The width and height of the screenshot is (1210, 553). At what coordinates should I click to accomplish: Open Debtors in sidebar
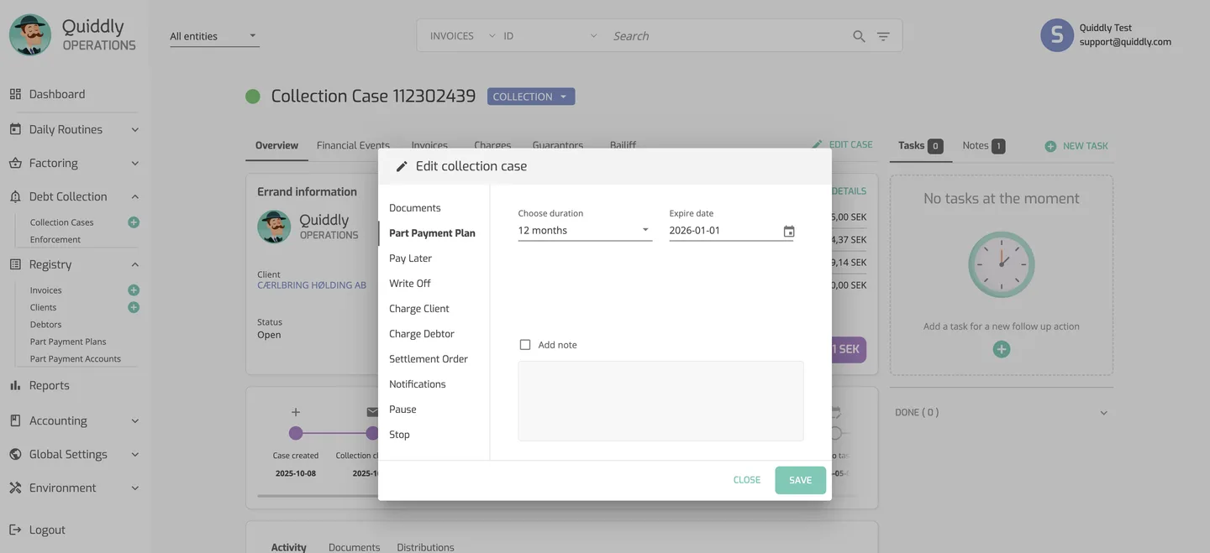[45, 324]
